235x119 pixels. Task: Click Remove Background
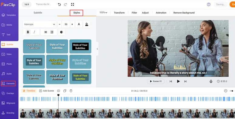(x=184, y=13)
